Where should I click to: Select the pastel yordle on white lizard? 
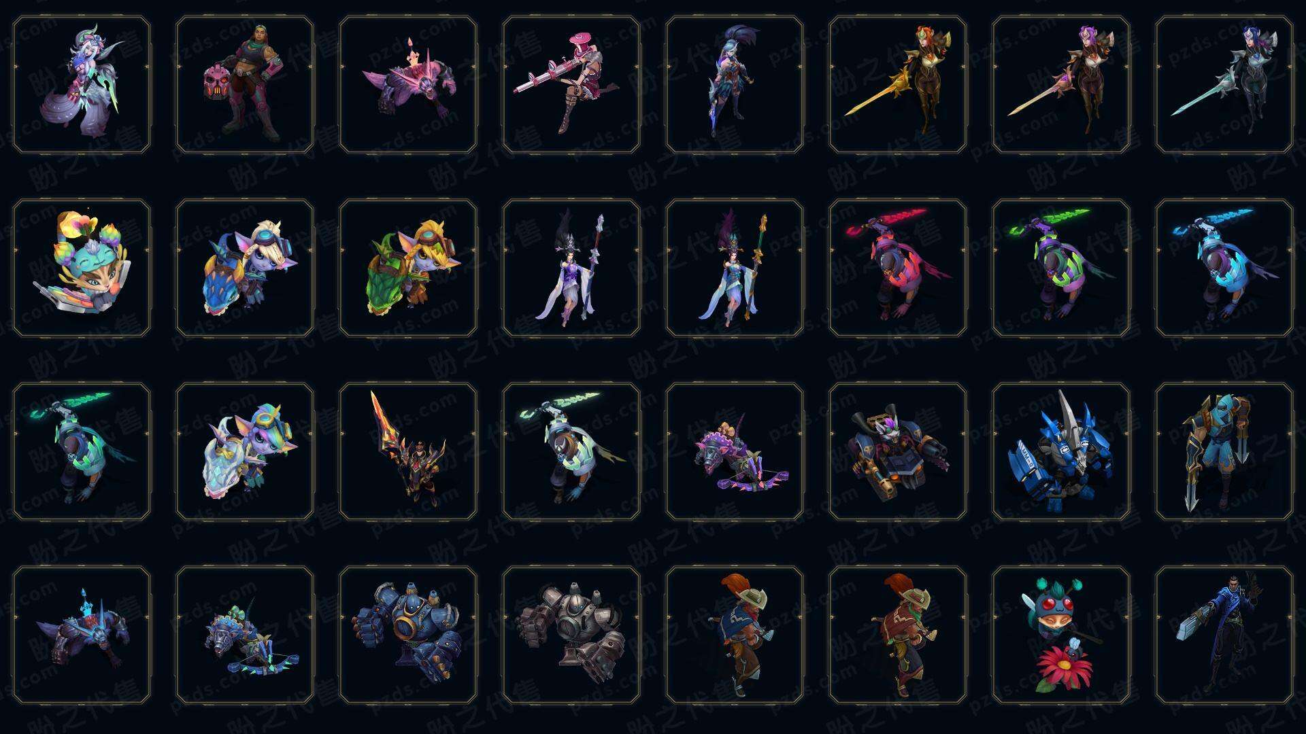(245, 451)
